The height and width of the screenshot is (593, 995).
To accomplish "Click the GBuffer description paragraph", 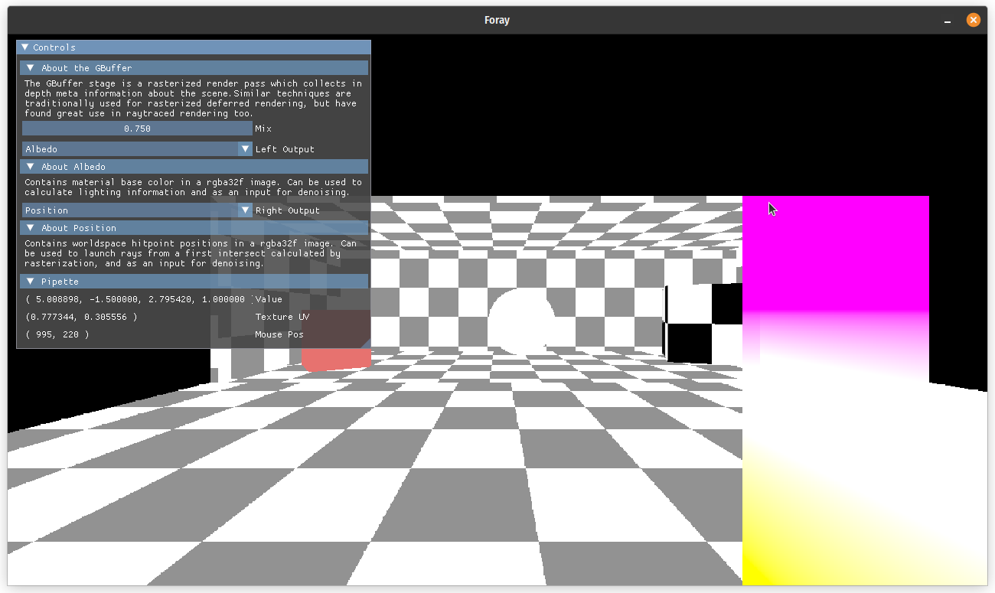I will [x=193, y=98].
